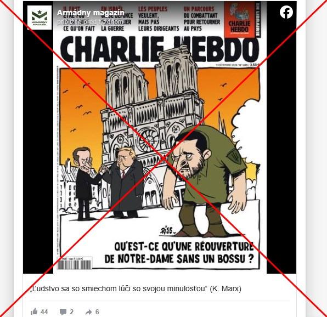Click the Riss signature on the cartoon
327x317 pixels.
[x=167, y=230]
